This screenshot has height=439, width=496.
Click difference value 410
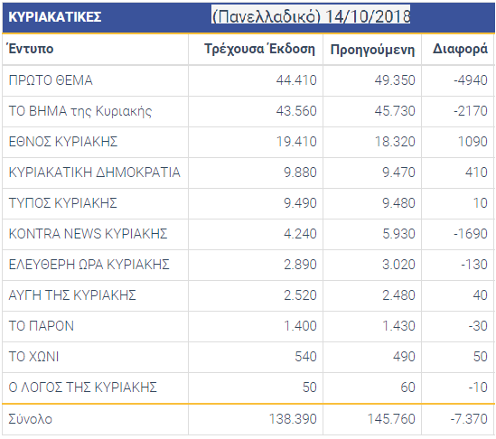pyautogui.click(x=476, y=172)
